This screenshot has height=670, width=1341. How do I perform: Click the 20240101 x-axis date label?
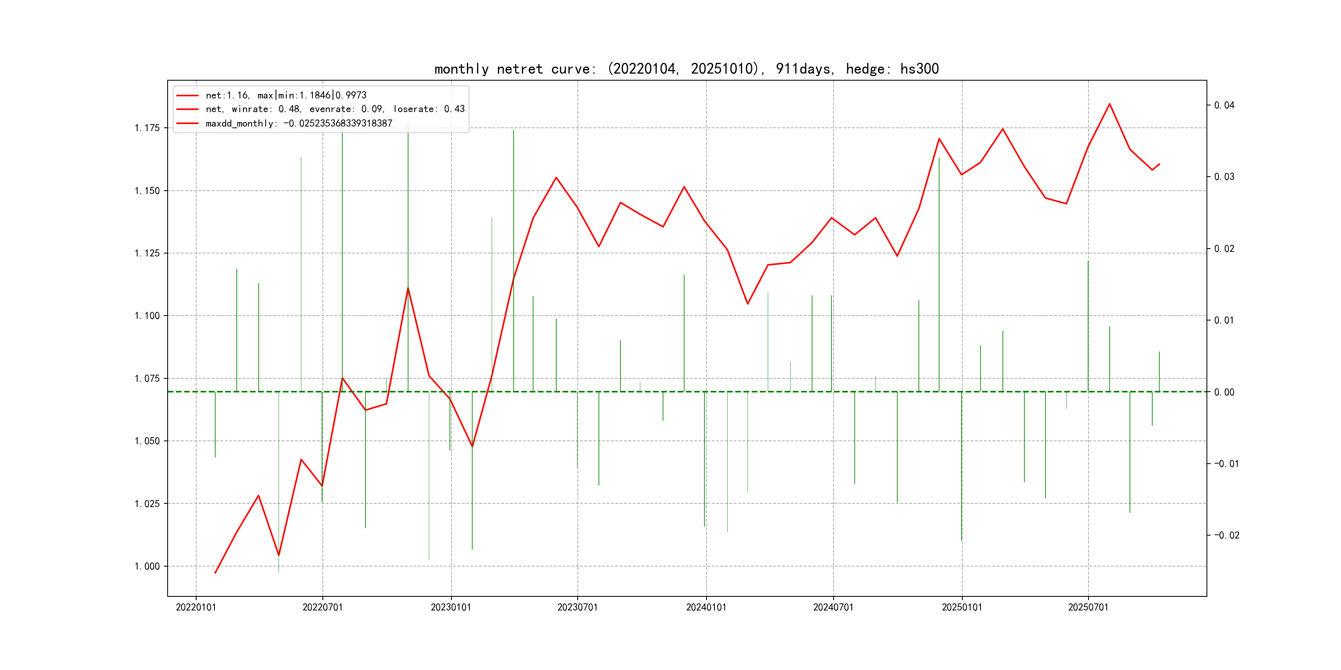point(706,607)
